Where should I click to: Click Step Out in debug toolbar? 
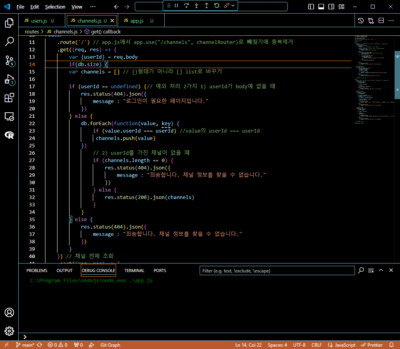207,5
